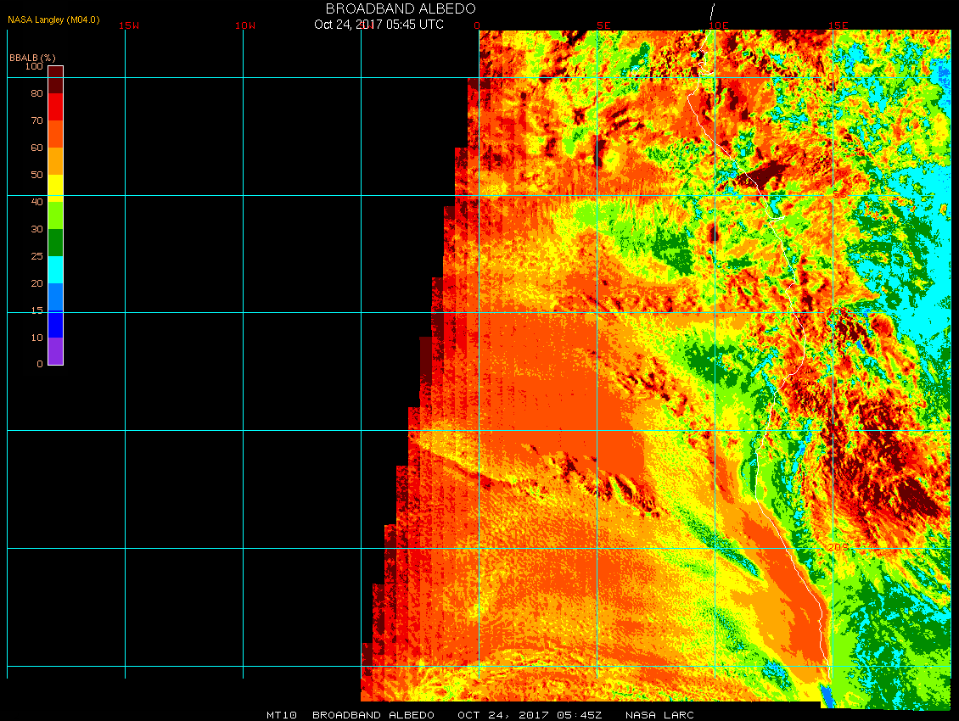The width and height of the screenshot is (959, 721).
Task: Click the '10W' longitude label
Action: [245, 25]
